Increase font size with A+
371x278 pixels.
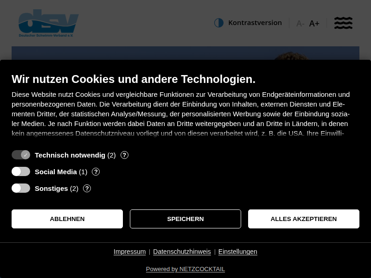coord(314,24)
